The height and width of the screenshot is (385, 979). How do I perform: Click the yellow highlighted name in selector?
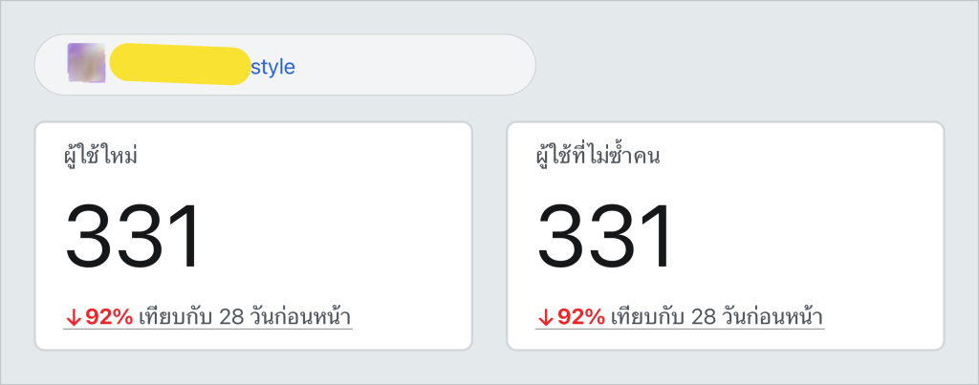click(180, 64)
